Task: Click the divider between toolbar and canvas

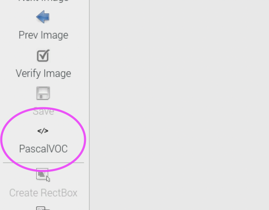Action: click(89, 105)
